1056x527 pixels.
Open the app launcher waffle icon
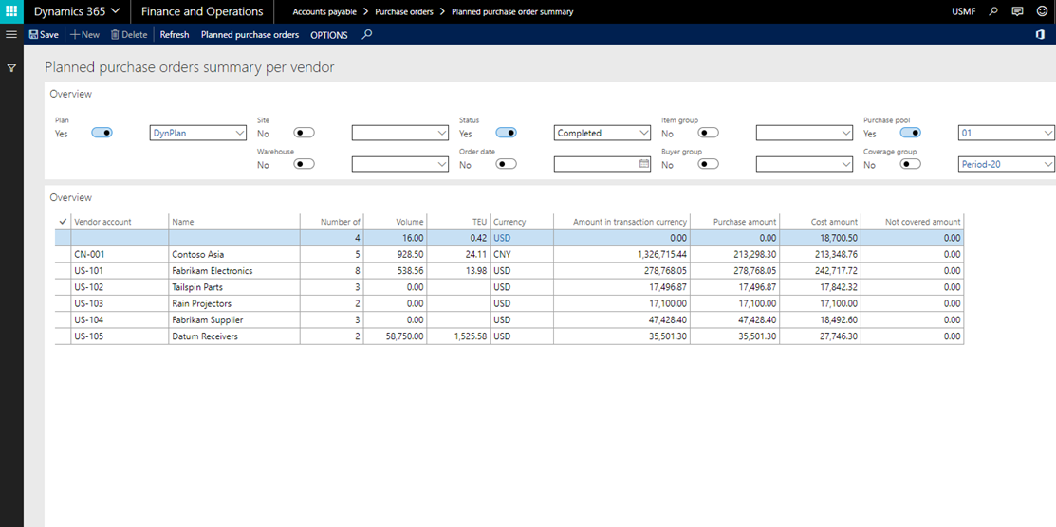11,11
